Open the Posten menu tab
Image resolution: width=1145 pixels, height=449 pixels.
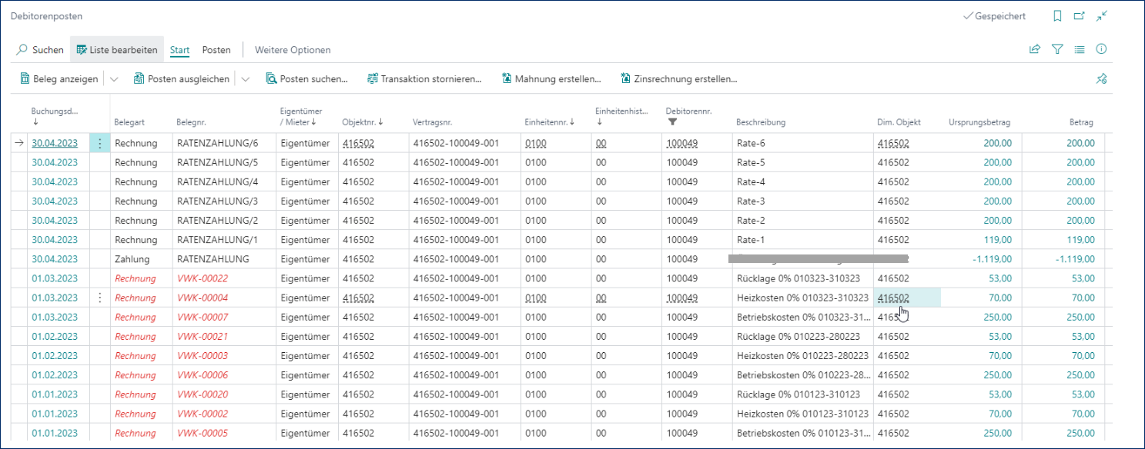[x=216, y=50]
